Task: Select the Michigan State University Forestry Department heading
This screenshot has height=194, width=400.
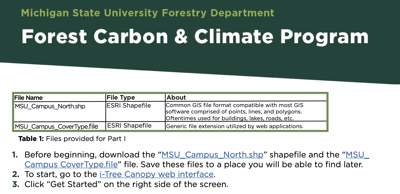Action: coord(148,13)
